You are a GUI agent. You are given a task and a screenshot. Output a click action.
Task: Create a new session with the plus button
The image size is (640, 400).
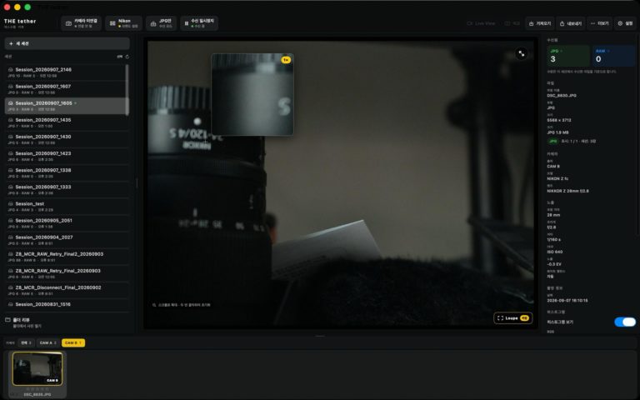(67, 43)
